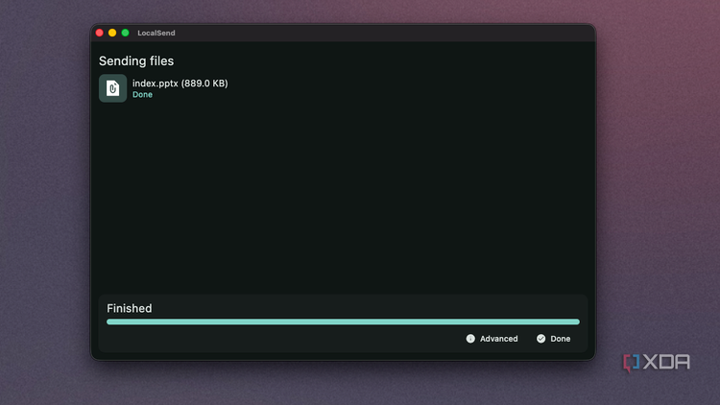
Task: Click the checkmark icon beside the bottom Done
Action: pos(540,339)
